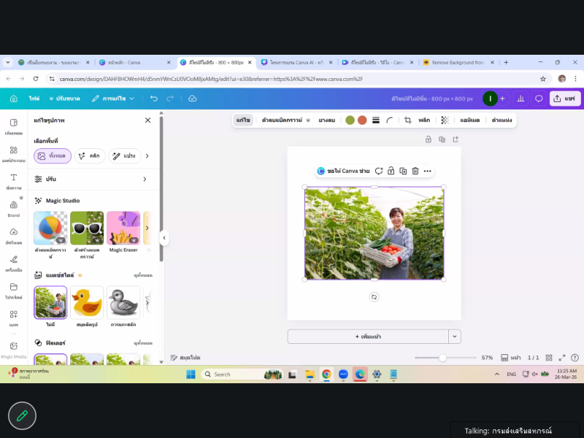This screenshot has height=438, width=584.
Task: Open the transparency checkerboard icon
Action: [445, 120]
